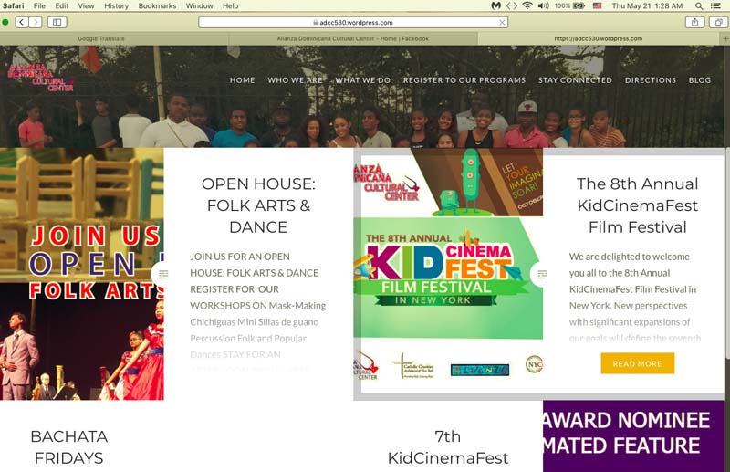Open the volume menu bar icon
Screen dimensions: 730x472
pos(543,5)
